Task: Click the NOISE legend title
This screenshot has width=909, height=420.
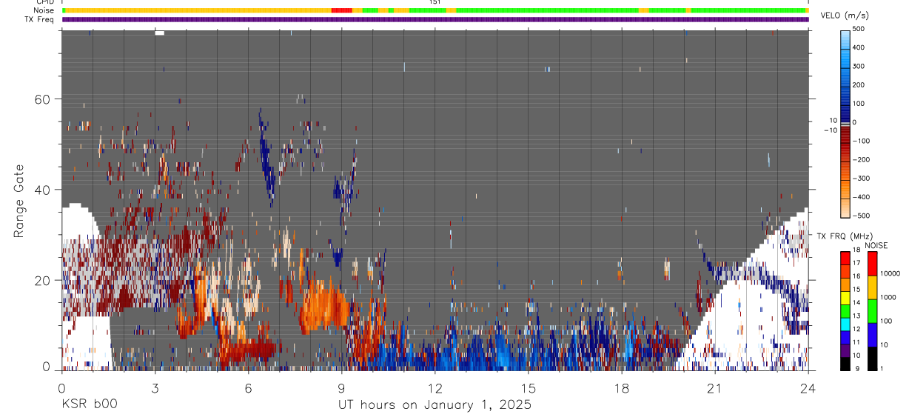Action: pyautogui.click(x=876, y=245)
